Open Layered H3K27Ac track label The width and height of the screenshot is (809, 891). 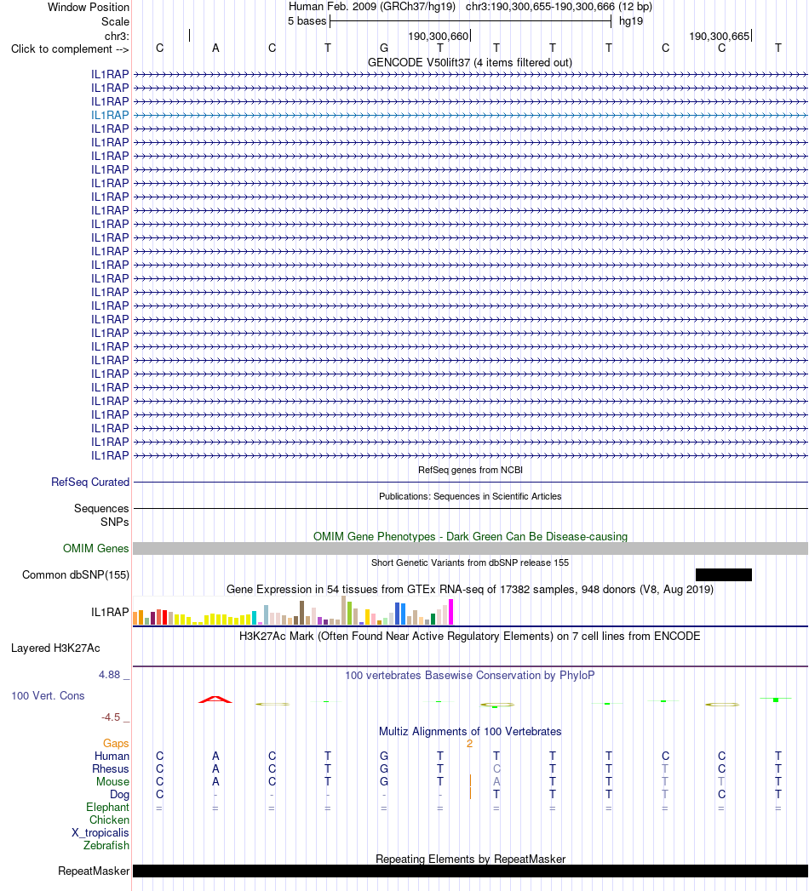click(x=55, y=648)
